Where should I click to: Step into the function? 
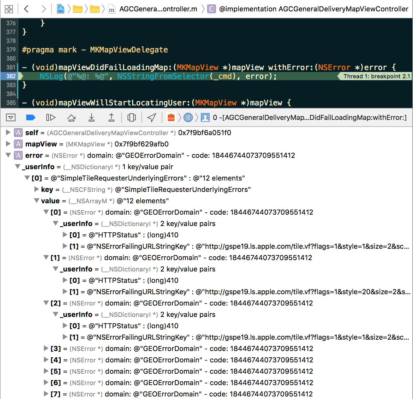[92, 118]
